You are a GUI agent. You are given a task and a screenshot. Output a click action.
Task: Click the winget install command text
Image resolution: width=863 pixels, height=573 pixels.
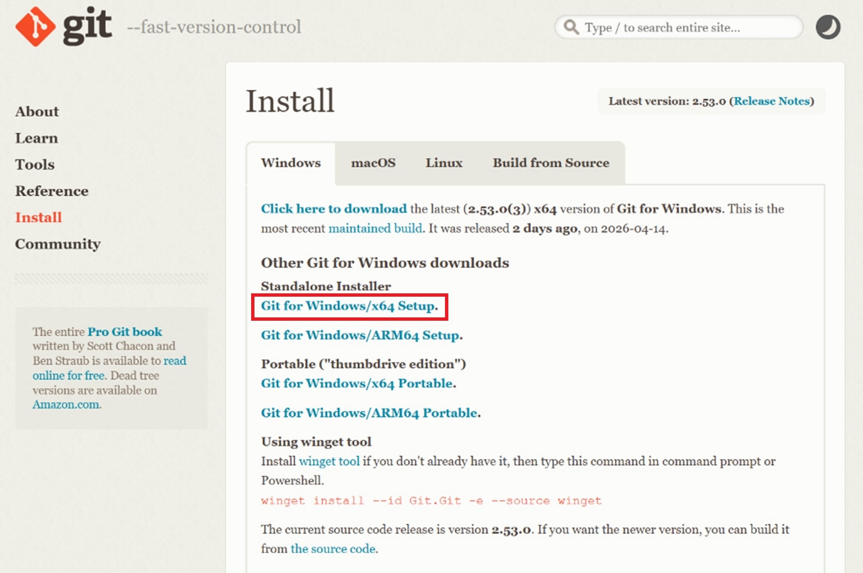[x=431, y=501]
